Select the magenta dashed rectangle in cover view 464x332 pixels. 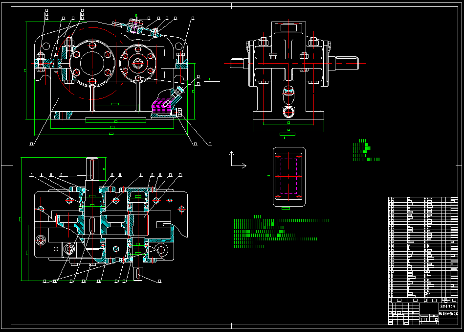click(x=288, y=176)
